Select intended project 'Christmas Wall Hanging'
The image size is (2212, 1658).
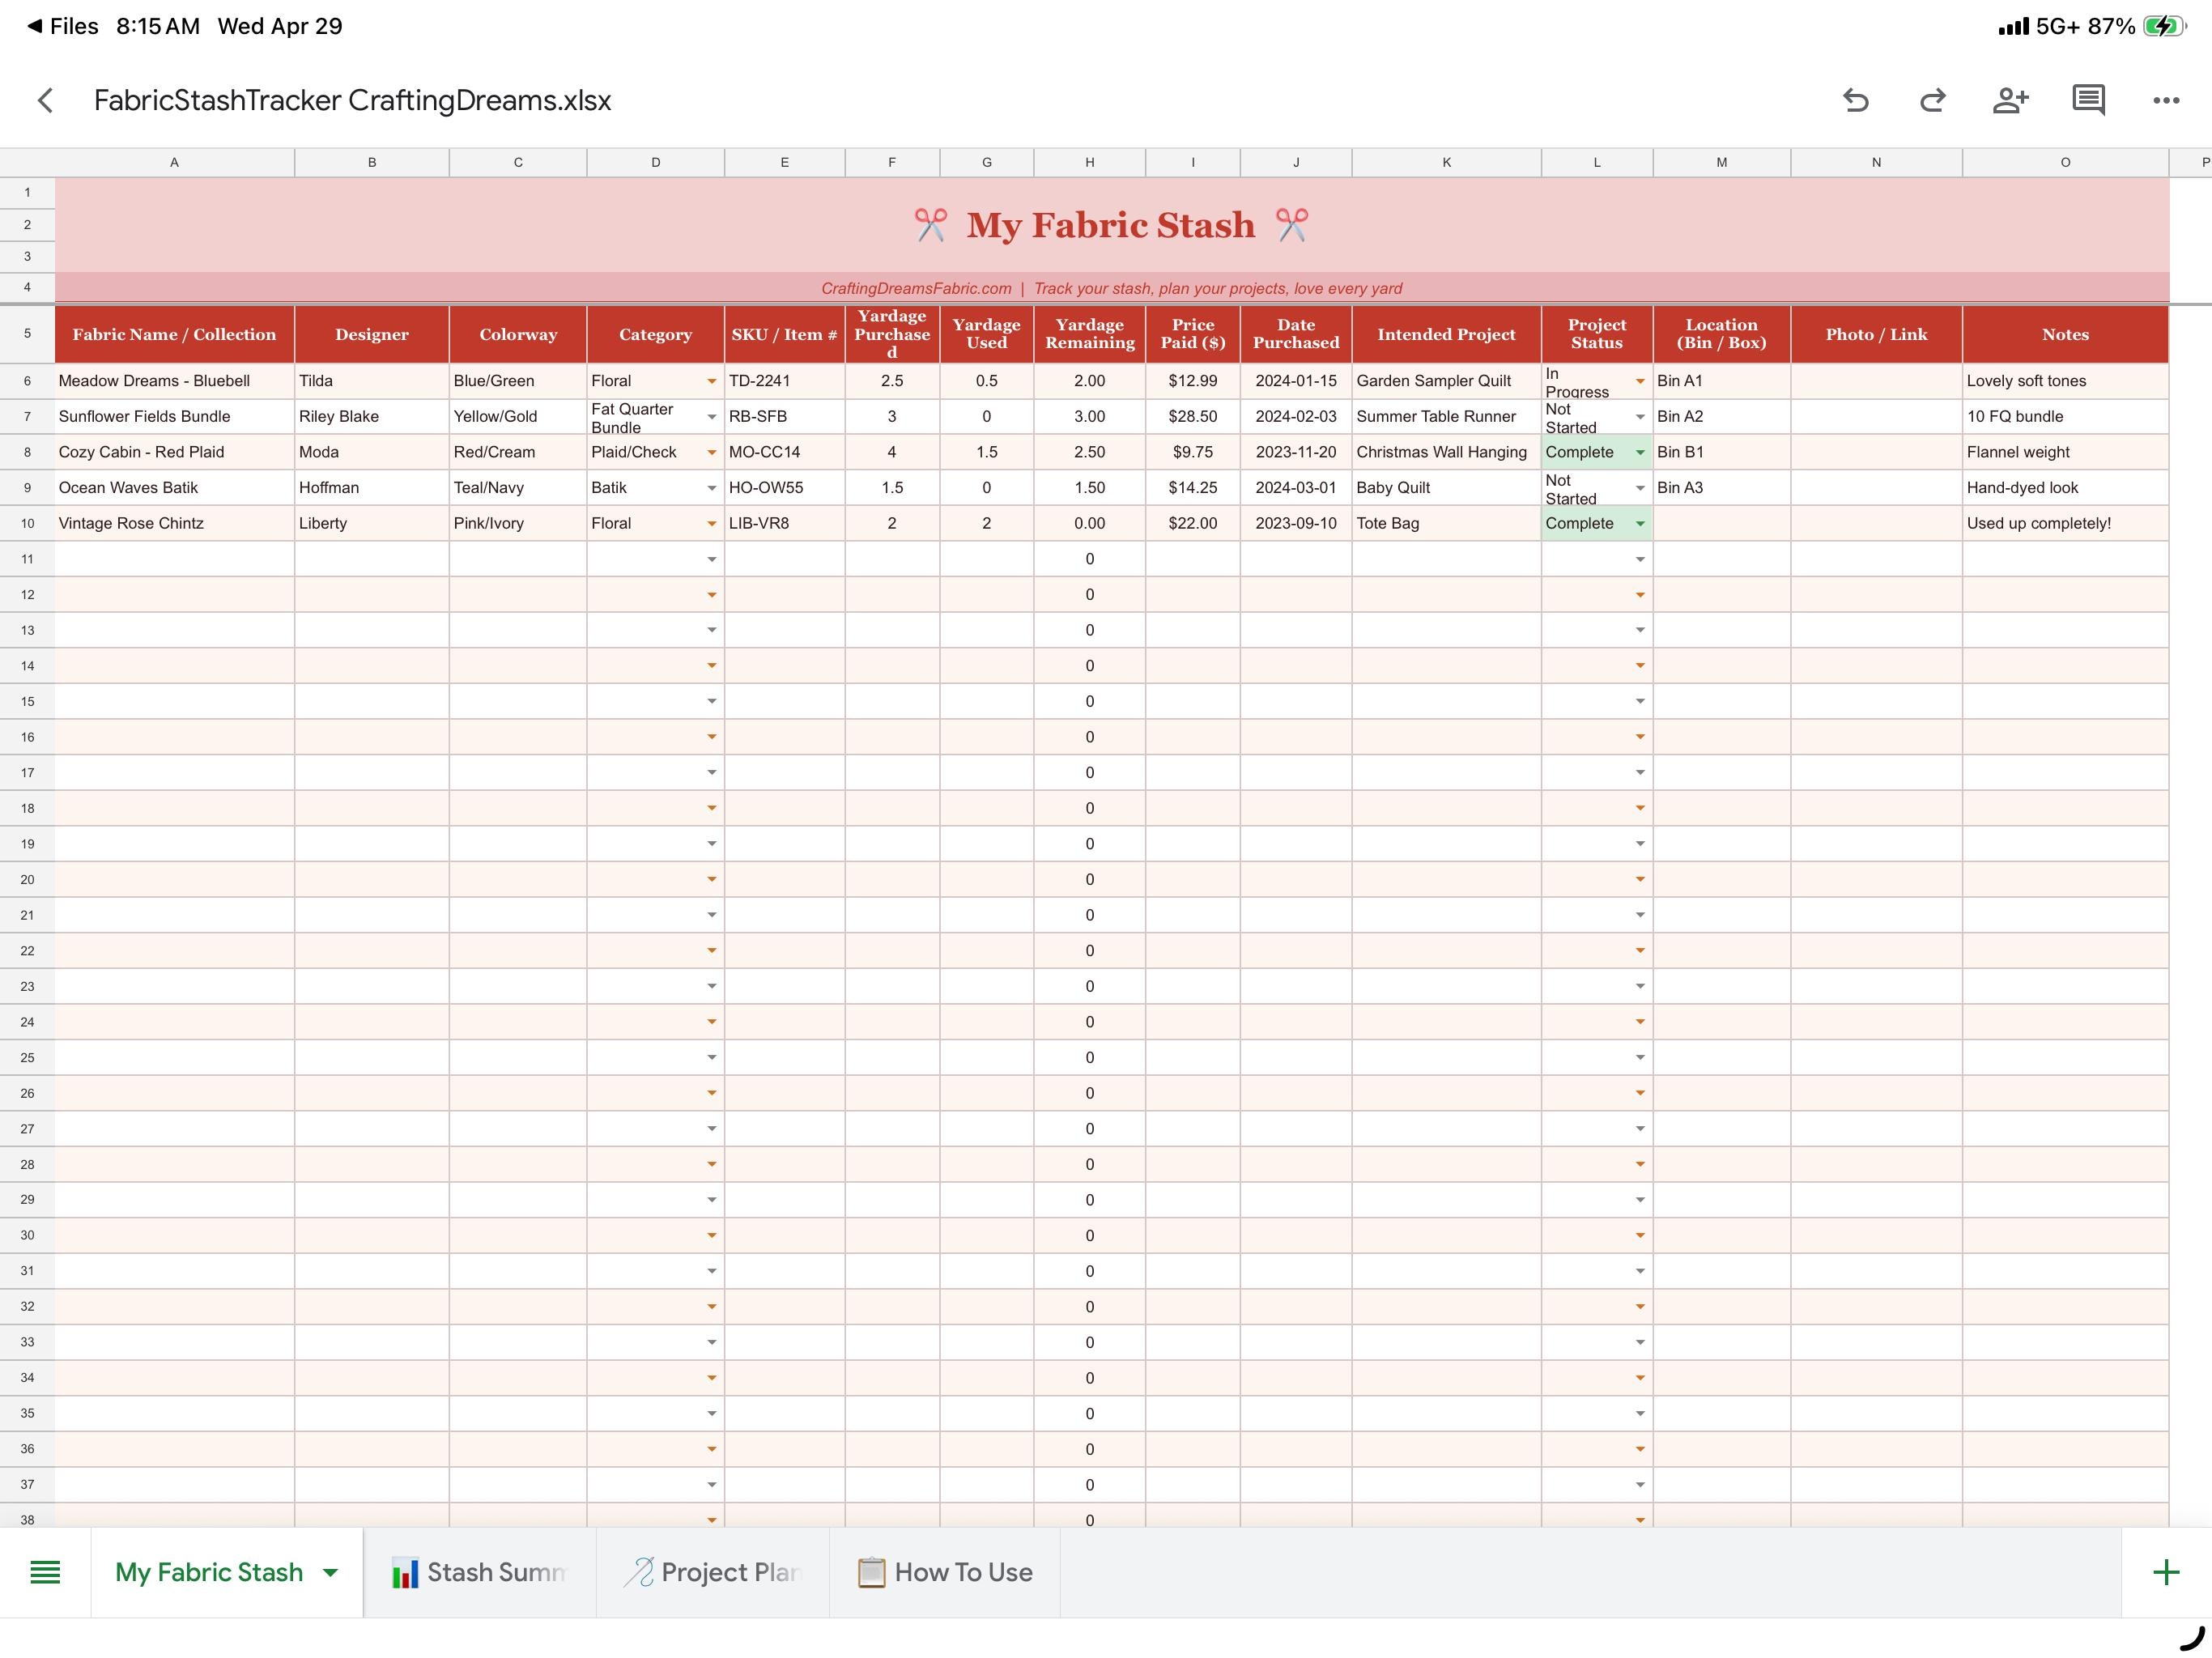coord(1446,452)
